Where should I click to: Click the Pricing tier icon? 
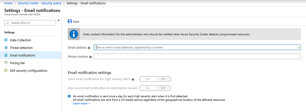(x=6, y=63)
